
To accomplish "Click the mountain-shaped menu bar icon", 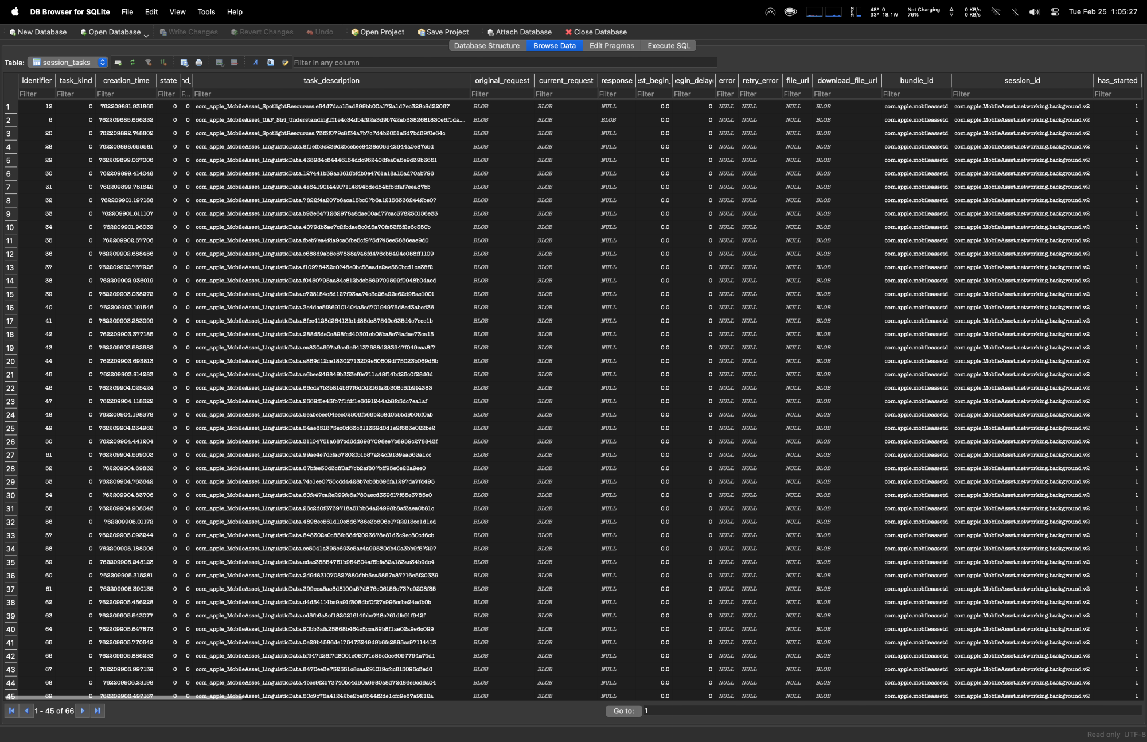I will pos(770,11).
